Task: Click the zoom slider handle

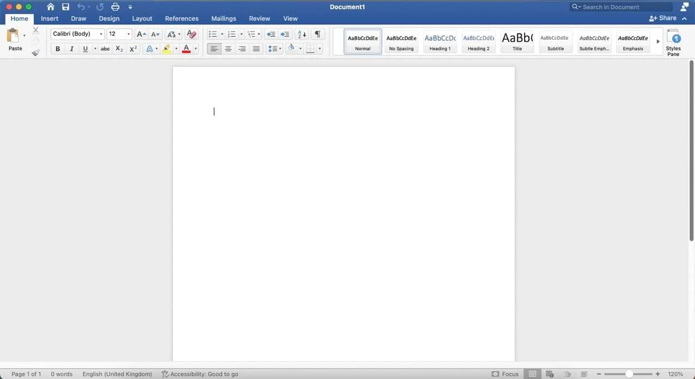Action: [x=629, y=374]
